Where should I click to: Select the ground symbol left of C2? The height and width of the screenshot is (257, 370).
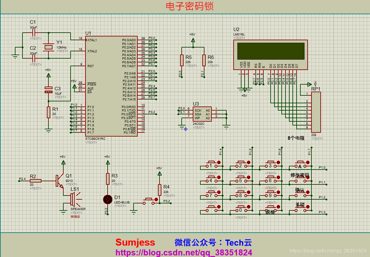tap(15, 56)
